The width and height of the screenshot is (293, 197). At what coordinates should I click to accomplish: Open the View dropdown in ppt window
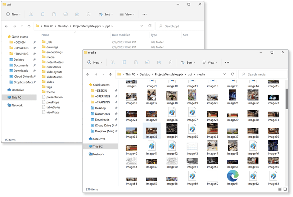[x=127, y=14]
